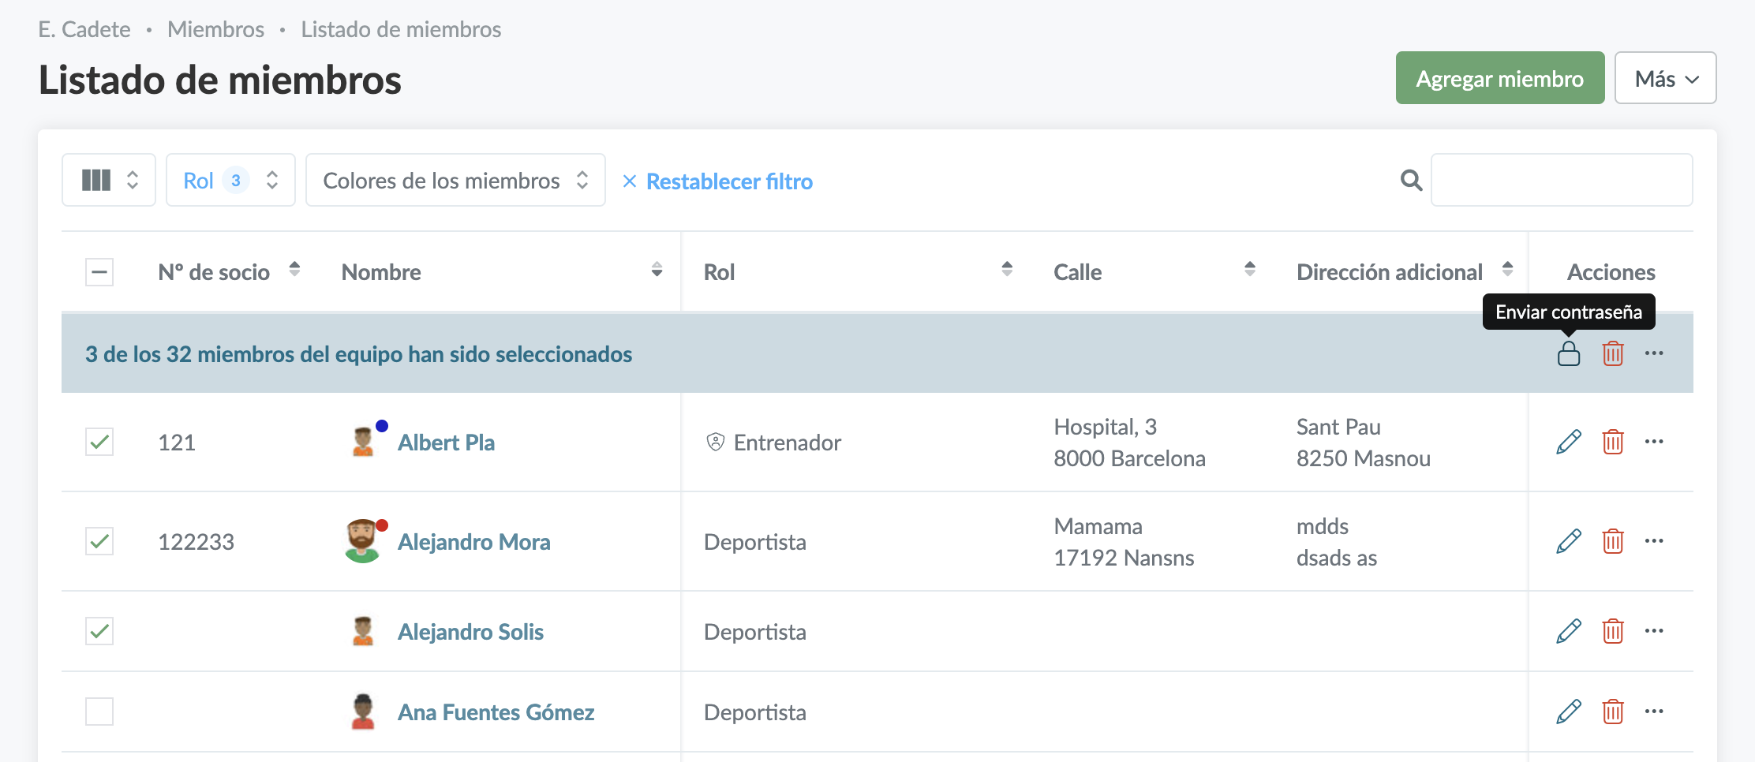Expand Colores de los miembros dropdown
This screenshot has height=762, width=1755.
click(x=455, y=181)
